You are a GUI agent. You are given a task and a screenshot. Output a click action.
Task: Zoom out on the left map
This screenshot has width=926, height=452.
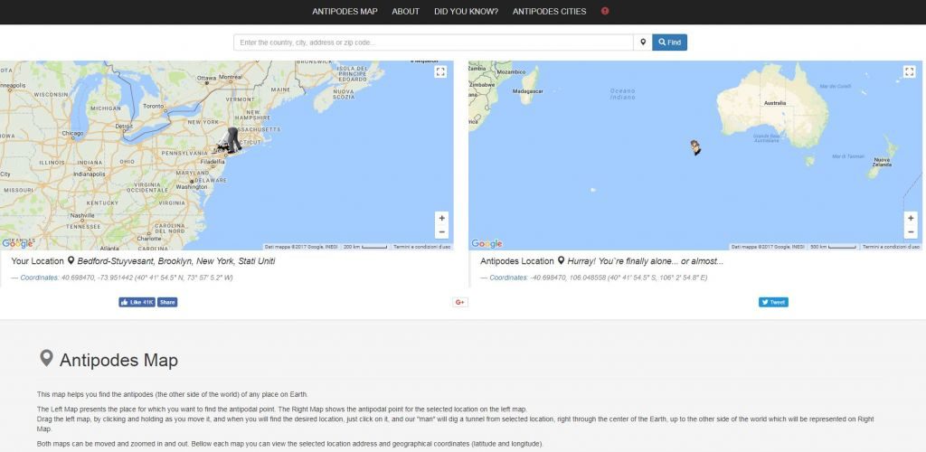point(441,232)
